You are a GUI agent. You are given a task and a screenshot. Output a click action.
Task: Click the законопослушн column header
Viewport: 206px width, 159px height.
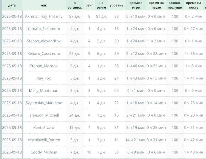175,5
